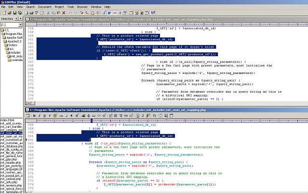Click right arrow next to Directory label

(x=20, y=19)
